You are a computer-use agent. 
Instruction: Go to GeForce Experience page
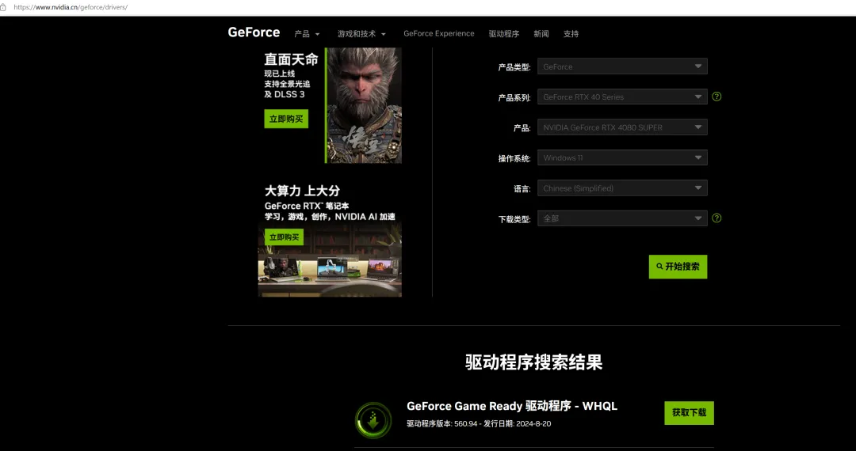click(439, 34)
